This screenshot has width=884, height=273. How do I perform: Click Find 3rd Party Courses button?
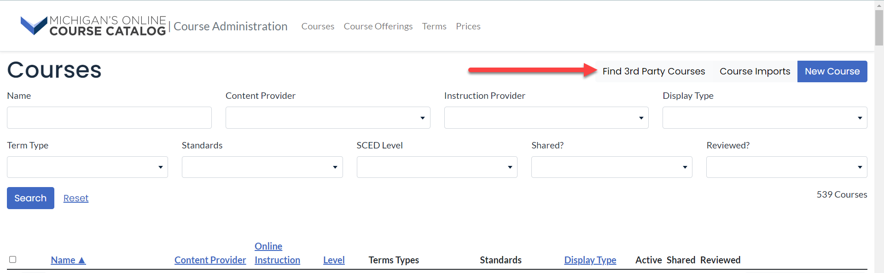coord(654,71)
